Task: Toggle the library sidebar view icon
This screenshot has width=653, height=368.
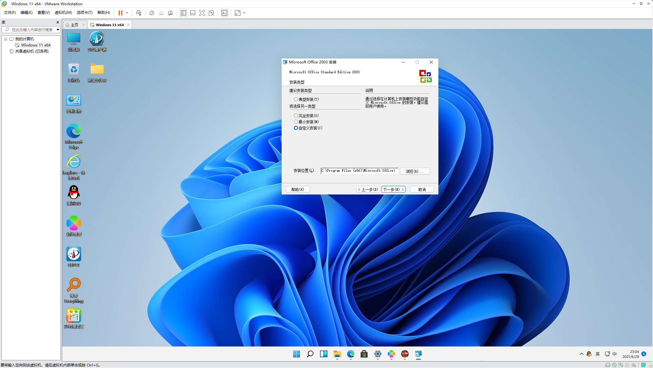Action: pos(184,13)
